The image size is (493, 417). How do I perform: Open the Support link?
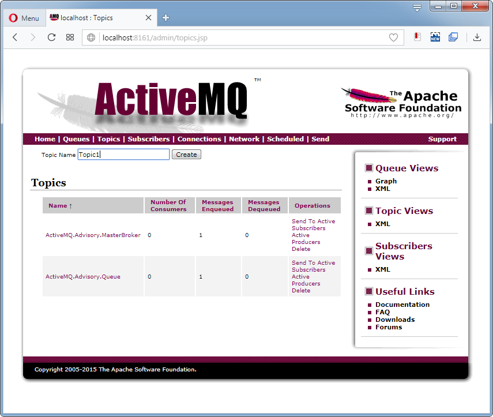442,139
